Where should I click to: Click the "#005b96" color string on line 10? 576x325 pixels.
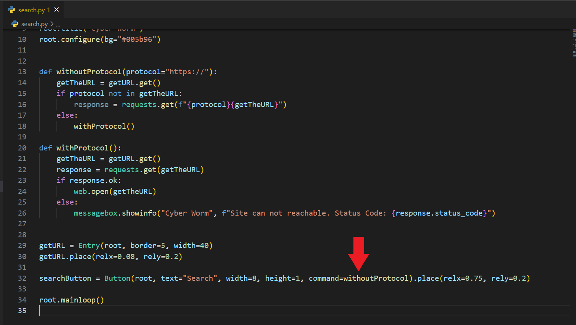click(x=137, y=39)
